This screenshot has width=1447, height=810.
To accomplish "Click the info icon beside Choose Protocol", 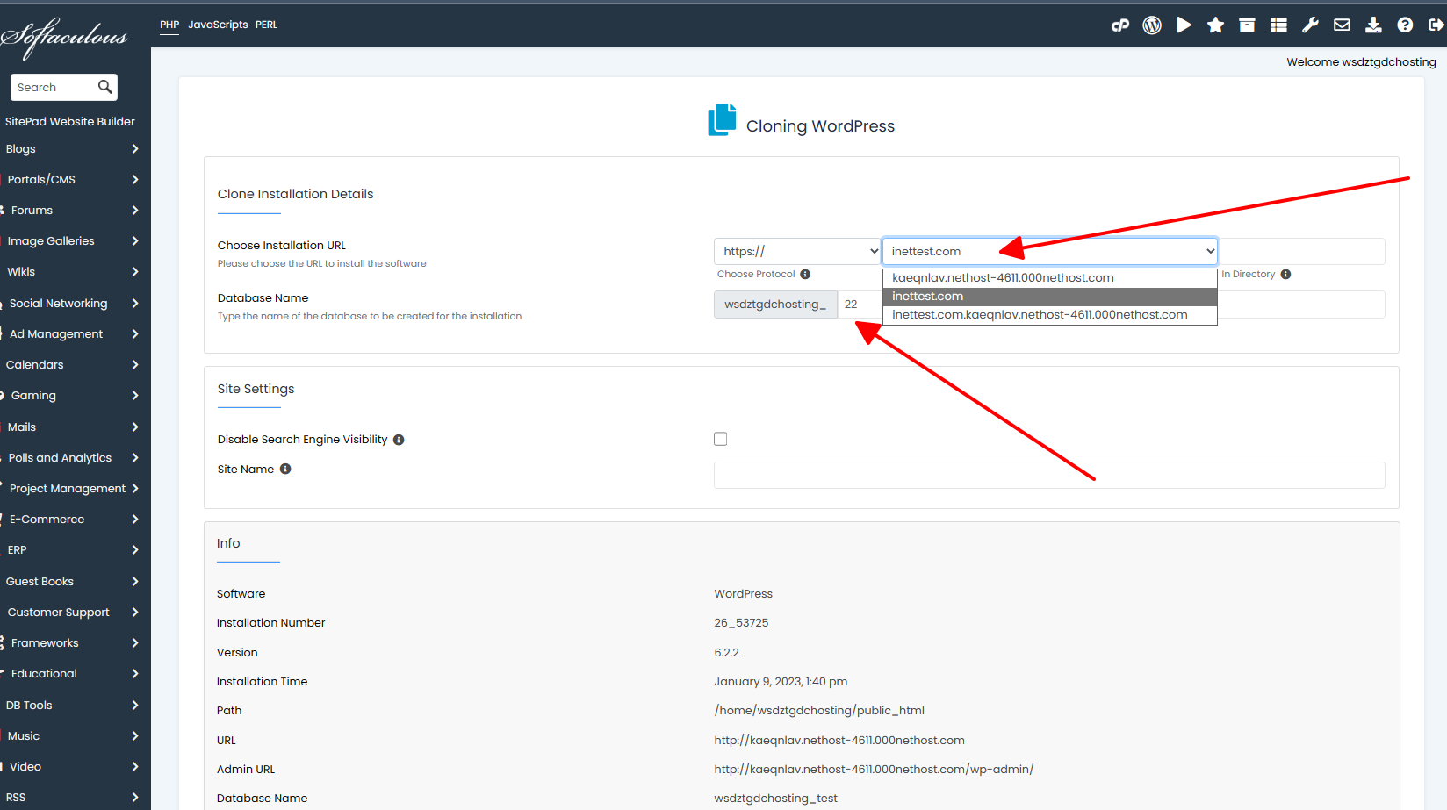I will click(805, 275).
